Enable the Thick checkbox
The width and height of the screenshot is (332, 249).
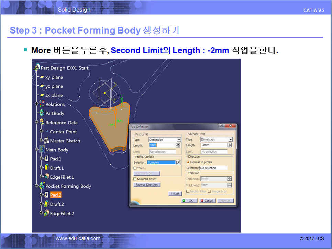point(135,168)
